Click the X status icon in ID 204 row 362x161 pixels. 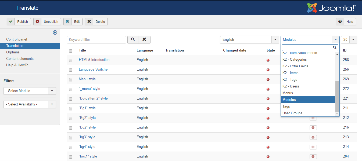pos(313,157)
